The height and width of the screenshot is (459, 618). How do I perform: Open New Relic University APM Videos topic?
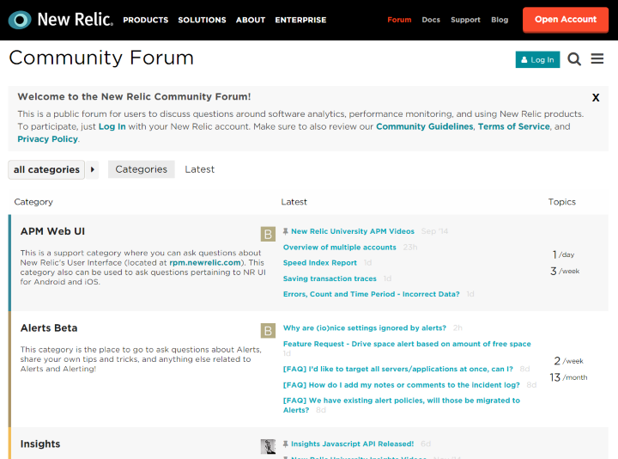[353, 231]
